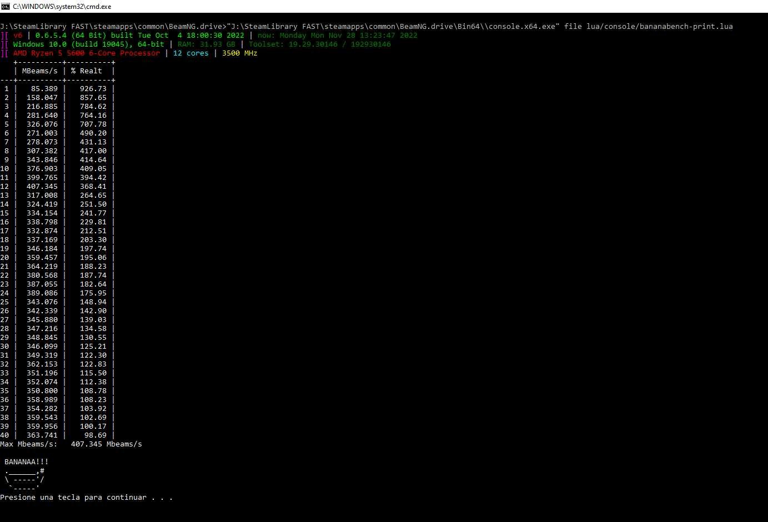768x522 pixels.
Task: Click the Windows 10.0 (build 19045), 64-bit text
Action: tap(89, 44)
